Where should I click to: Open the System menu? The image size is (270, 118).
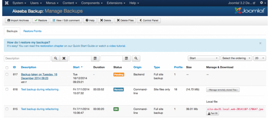pyautogui.click(x=19, y=3)
